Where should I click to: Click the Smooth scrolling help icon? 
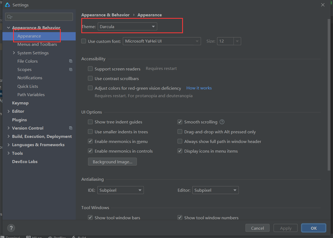point(222,122)
